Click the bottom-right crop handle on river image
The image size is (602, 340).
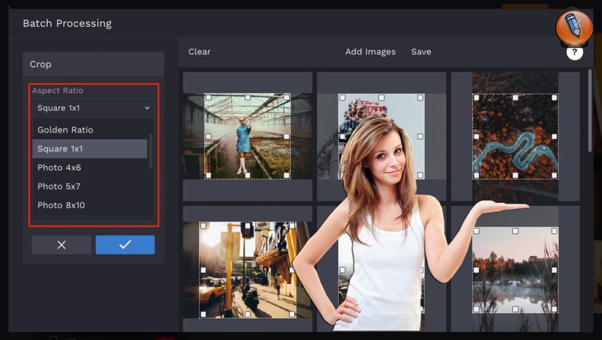(x=554, y=175)
